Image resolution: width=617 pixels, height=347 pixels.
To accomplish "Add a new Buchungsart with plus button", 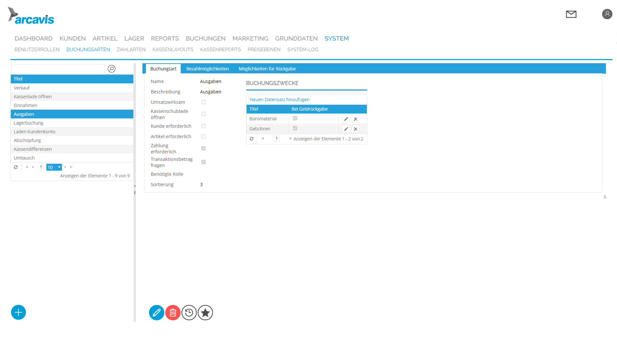I will 18,312.
